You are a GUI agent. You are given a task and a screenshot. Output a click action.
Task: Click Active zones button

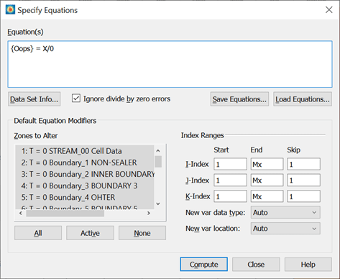pos(90,233)
